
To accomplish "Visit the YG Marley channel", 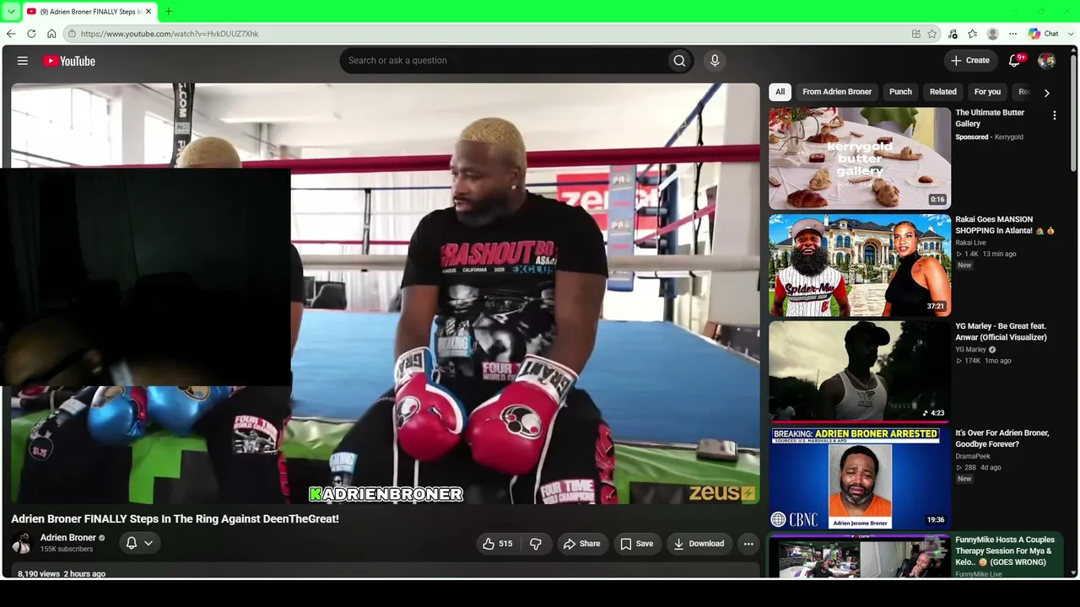I will [x=970, y=350].
